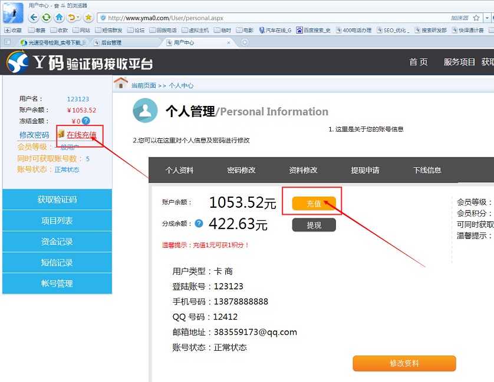
Task: Switch to the 提现申请 tab
Action: (x=364, y=170)
